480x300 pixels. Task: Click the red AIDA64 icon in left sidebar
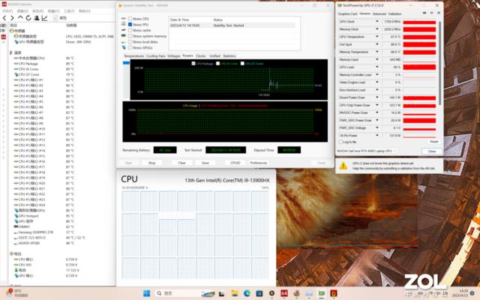(4, 37)
